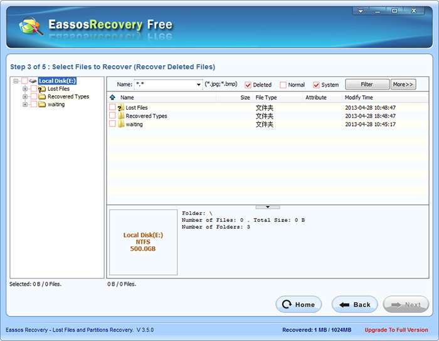Close the EassosRecovery window
The height and width of the screenshot is (341, 439).
coord(414,11)
